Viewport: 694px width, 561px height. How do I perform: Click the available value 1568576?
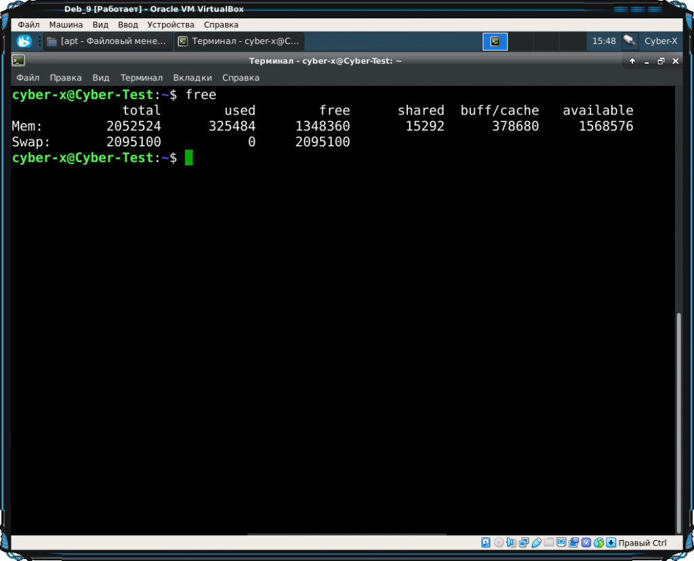pos(606,126)
